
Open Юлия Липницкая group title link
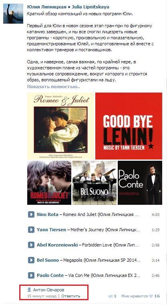pyautogui.click(x=68, y=7)
